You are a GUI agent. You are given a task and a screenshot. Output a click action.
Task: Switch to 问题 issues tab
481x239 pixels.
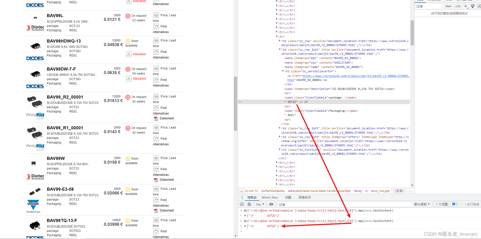(x=288, y=198)
